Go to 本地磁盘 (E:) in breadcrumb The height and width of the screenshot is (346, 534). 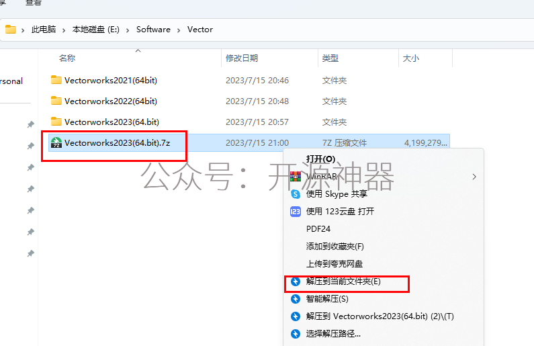(x=95, y=30)
